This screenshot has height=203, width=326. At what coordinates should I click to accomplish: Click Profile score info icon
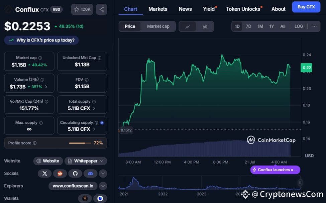pos(35,143)
